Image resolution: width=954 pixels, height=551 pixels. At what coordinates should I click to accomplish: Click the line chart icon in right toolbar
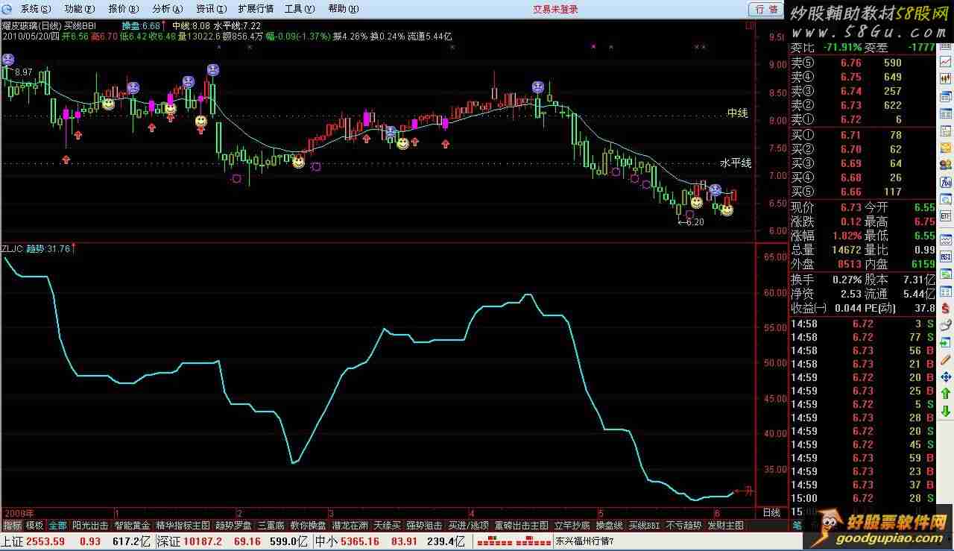point(945,63)
